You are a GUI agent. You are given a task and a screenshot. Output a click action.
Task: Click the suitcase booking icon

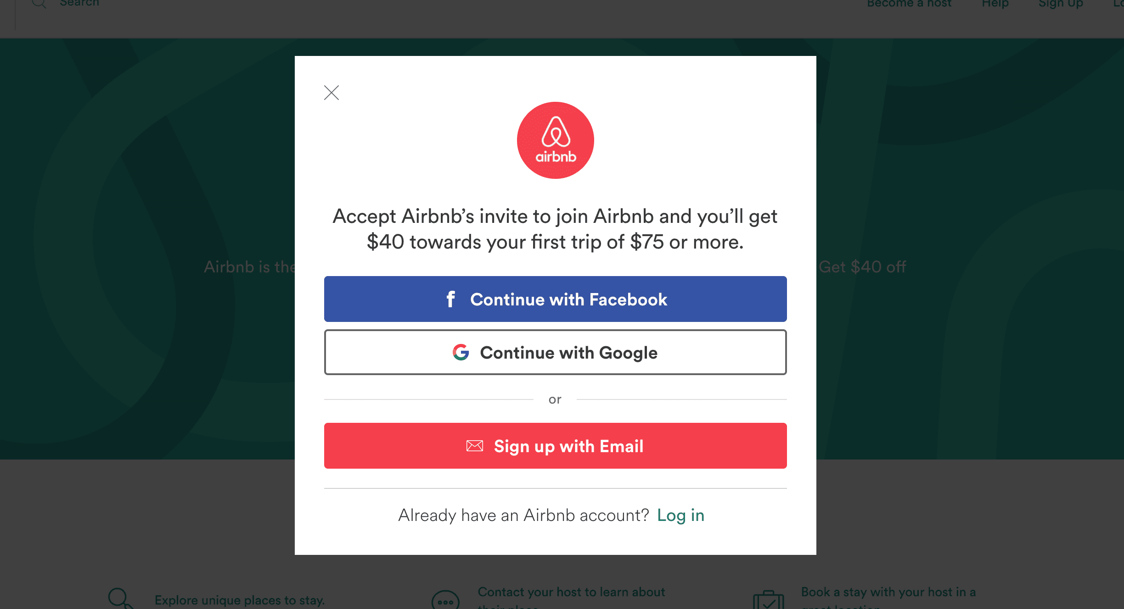(769, 600)
